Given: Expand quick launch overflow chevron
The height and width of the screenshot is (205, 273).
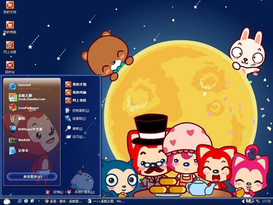Looking at the screenshot, I should click(x=39, y=201).
